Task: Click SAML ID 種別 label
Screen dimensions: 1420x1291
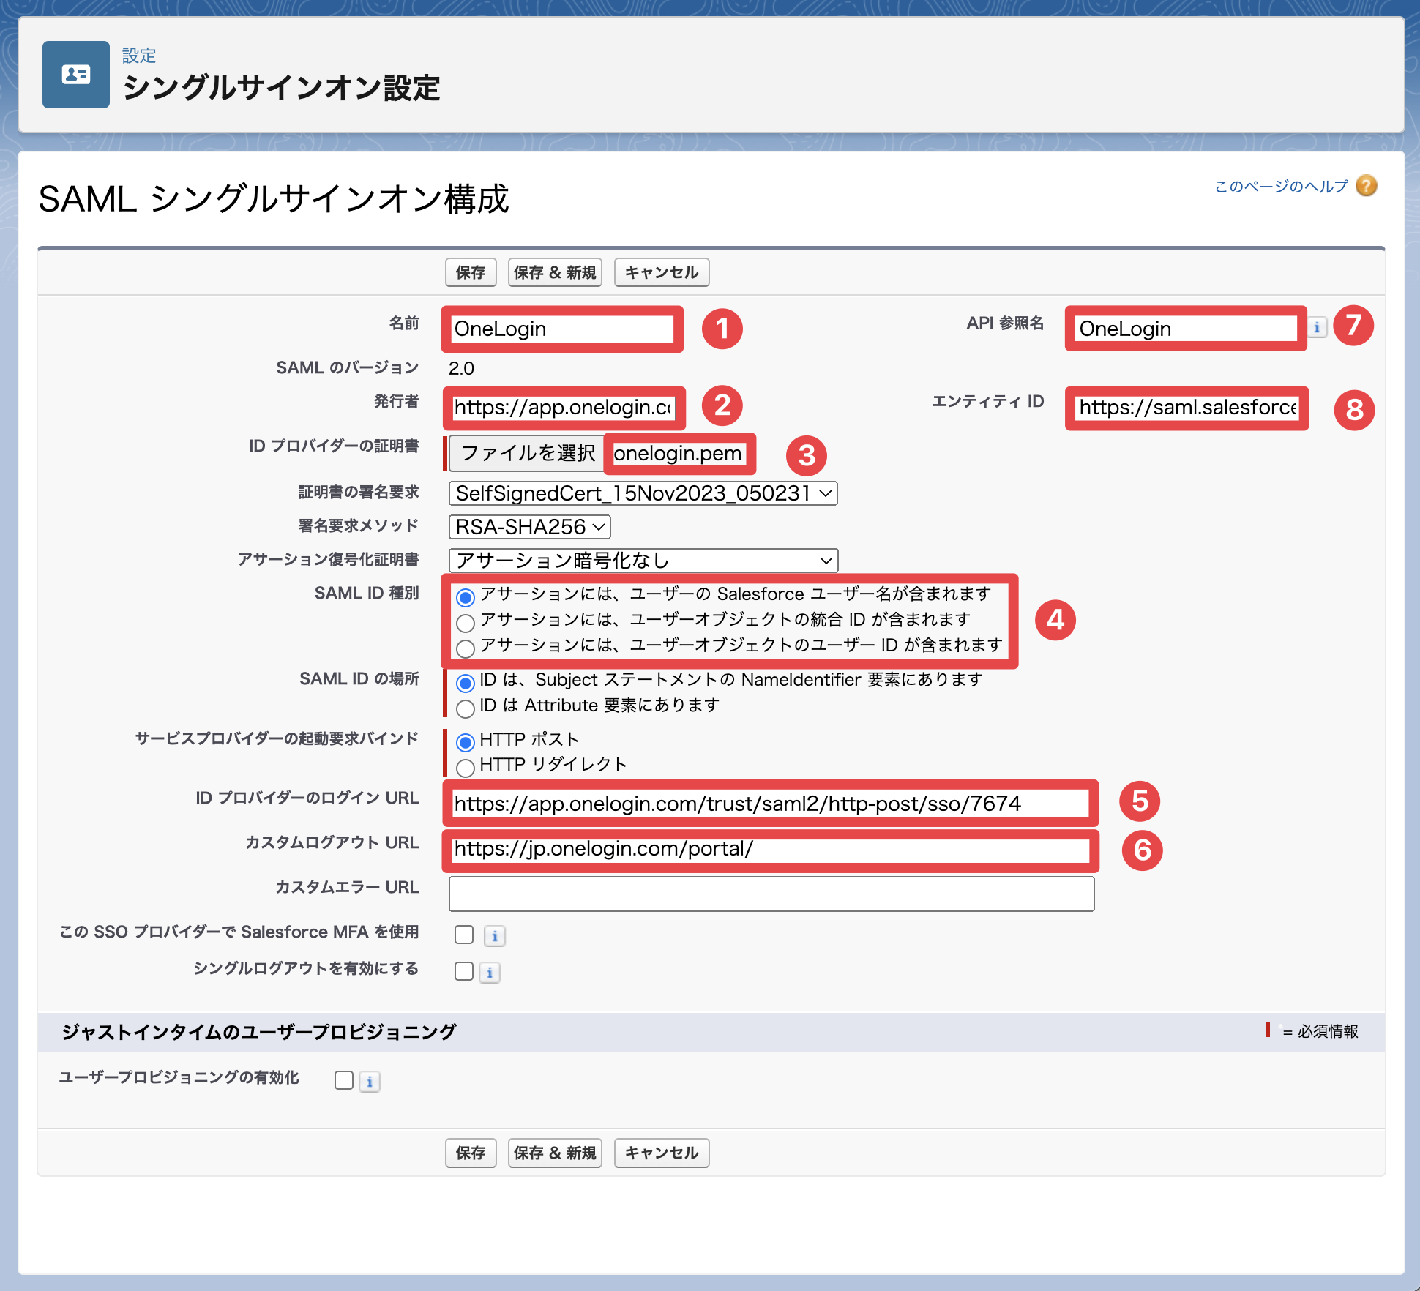Action: coord(367,593)
